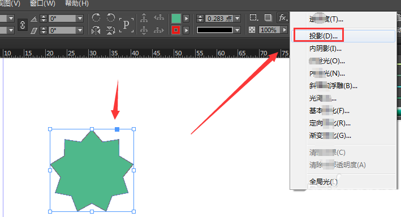
Task: Click the green star shape
Action: pyautogui.click(x=92, y=171)
